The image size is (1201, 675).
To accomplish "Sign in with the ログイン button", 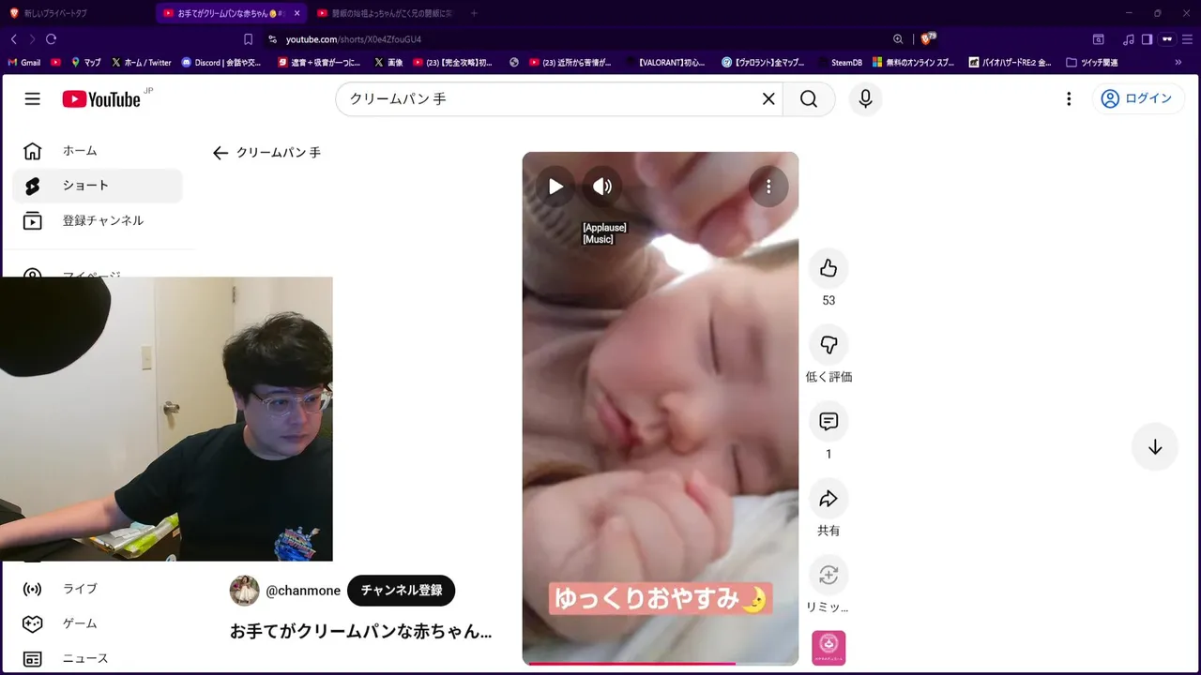I will tap(1137, 98).
